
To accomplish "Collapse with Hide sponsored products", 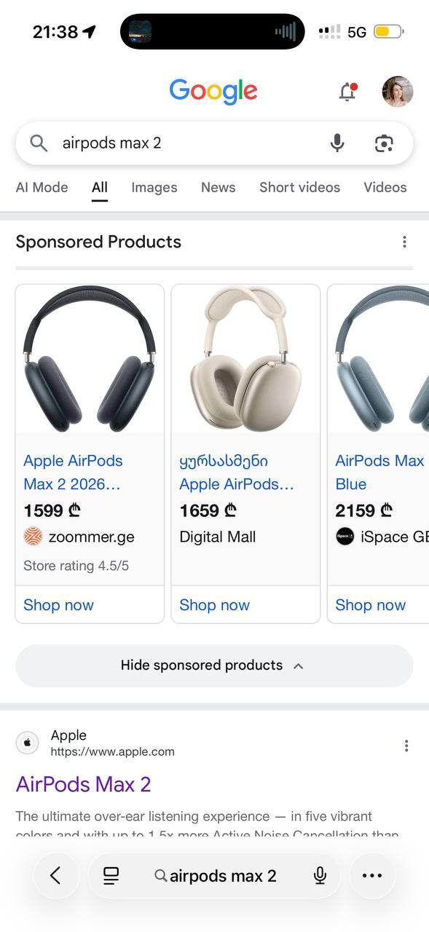I will pos(214,666).
